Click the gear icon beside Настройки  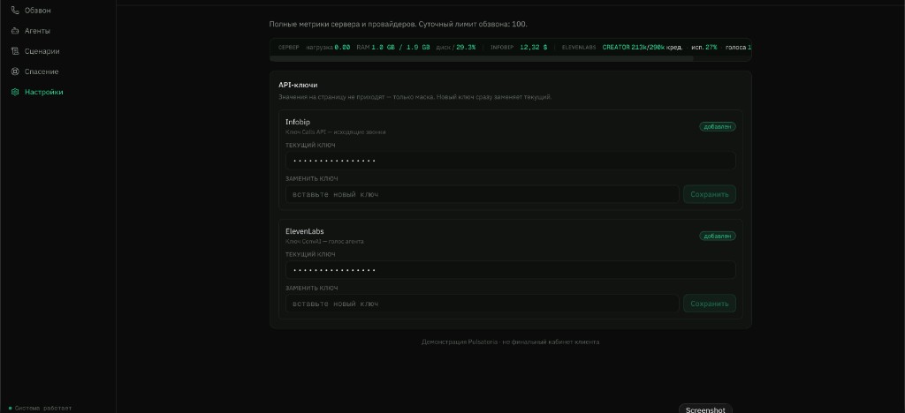(15, 92)
